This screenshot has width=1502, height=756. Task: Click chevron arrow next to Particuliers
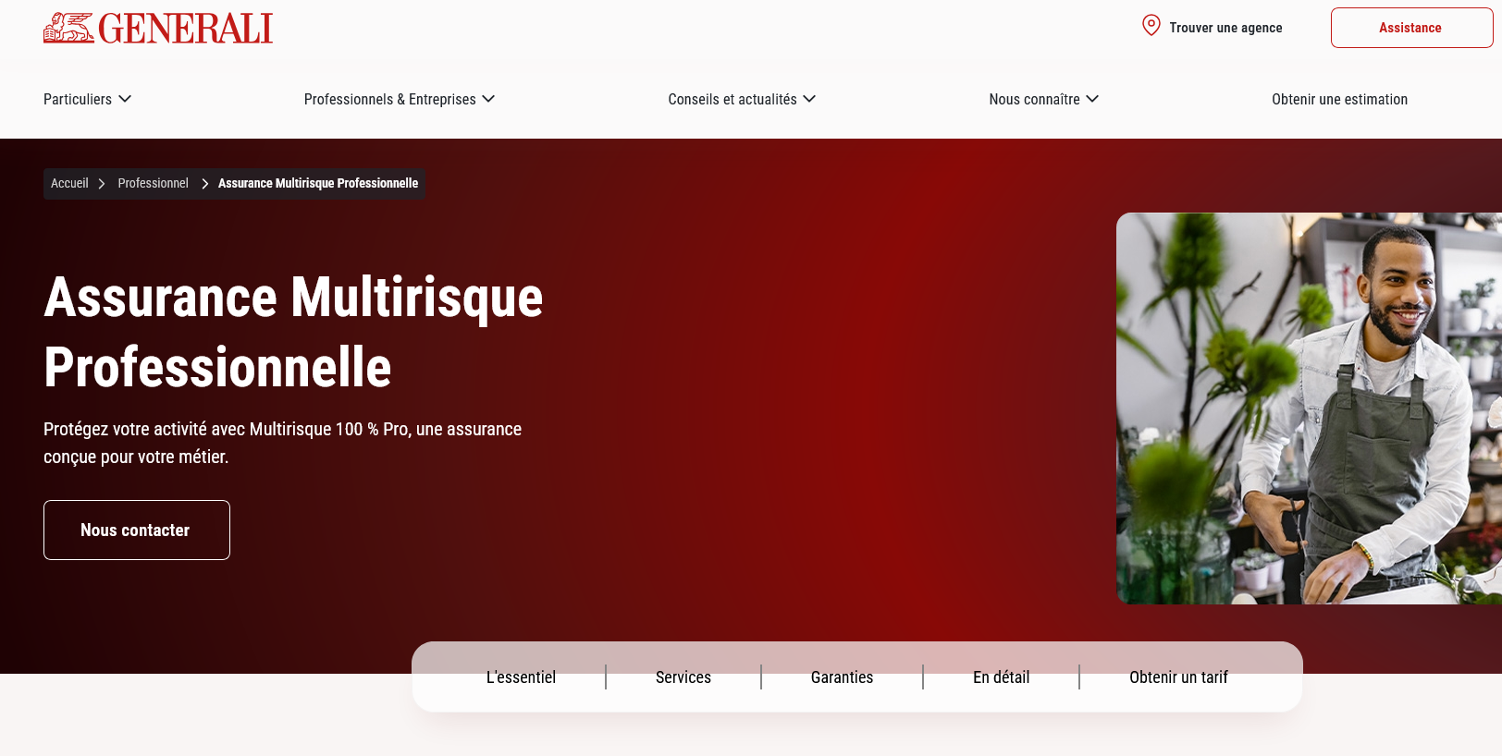[x=125, y=99]
